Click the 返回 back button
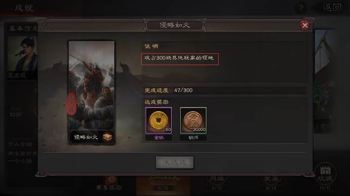350x196 pixels. click(332, 8)
